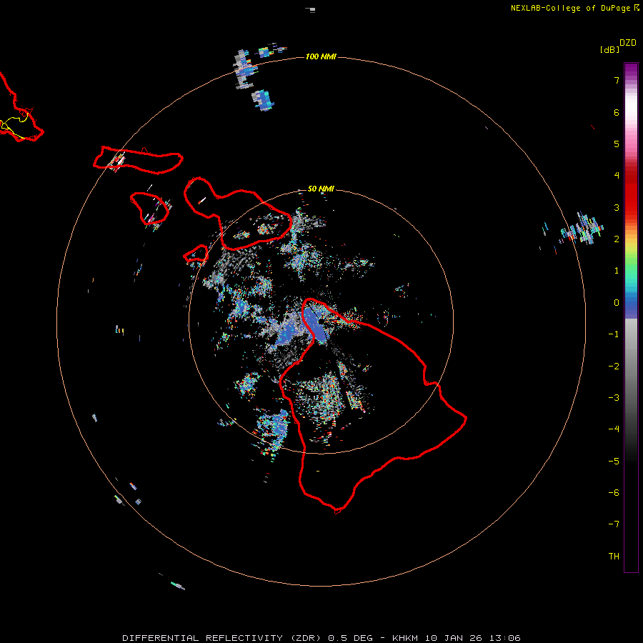Click the 50 NMI range ring label
643x643 pixels.
[321, 189]
